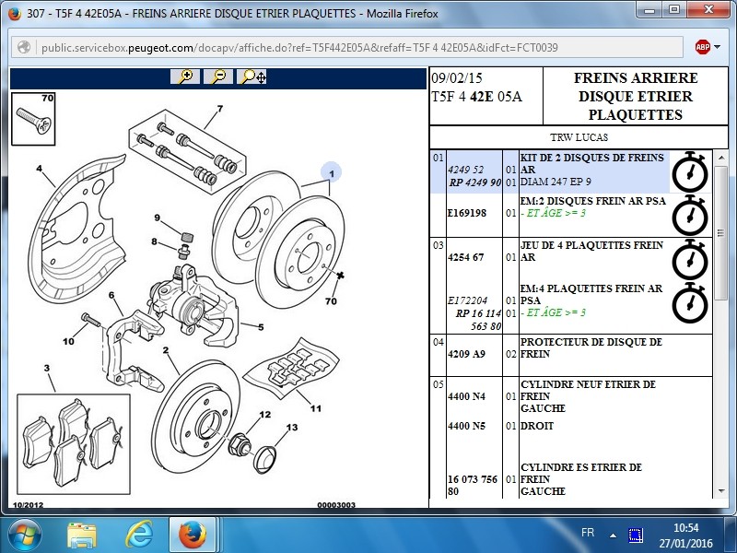Click the screw 70 inset thumbnail
This screenshot has width=737, height=553.
tap(33, 119)
